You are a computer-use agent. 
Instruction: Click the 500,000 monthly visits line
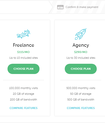coord(81,88)
